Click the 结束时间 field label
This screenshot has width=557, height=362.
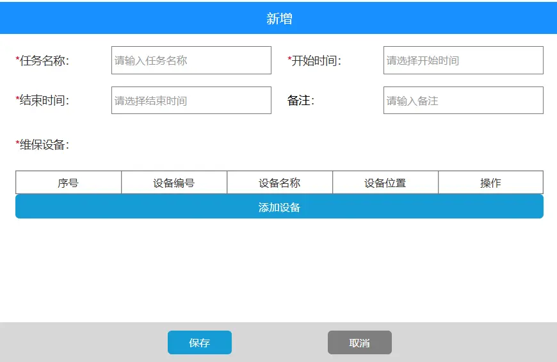coord(44,101)
